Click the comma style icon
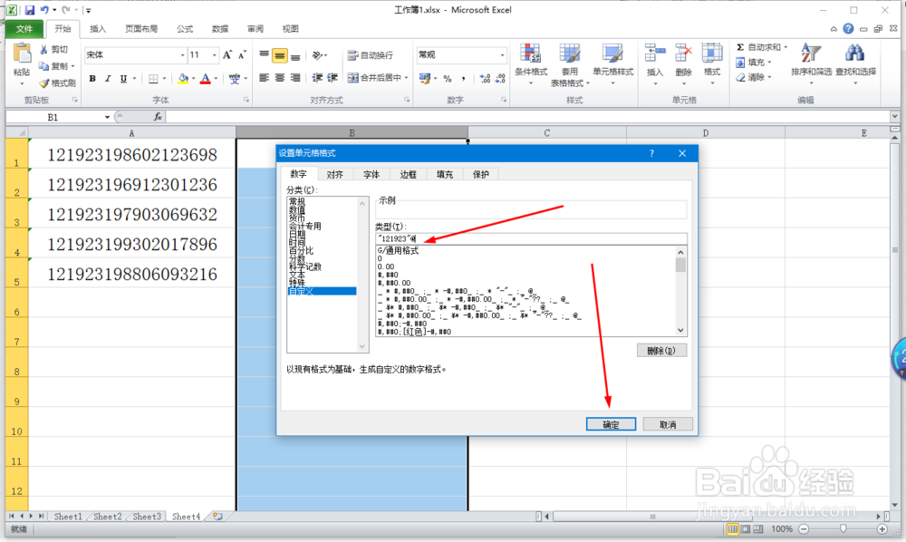The image size is (906, 542). 463,79
